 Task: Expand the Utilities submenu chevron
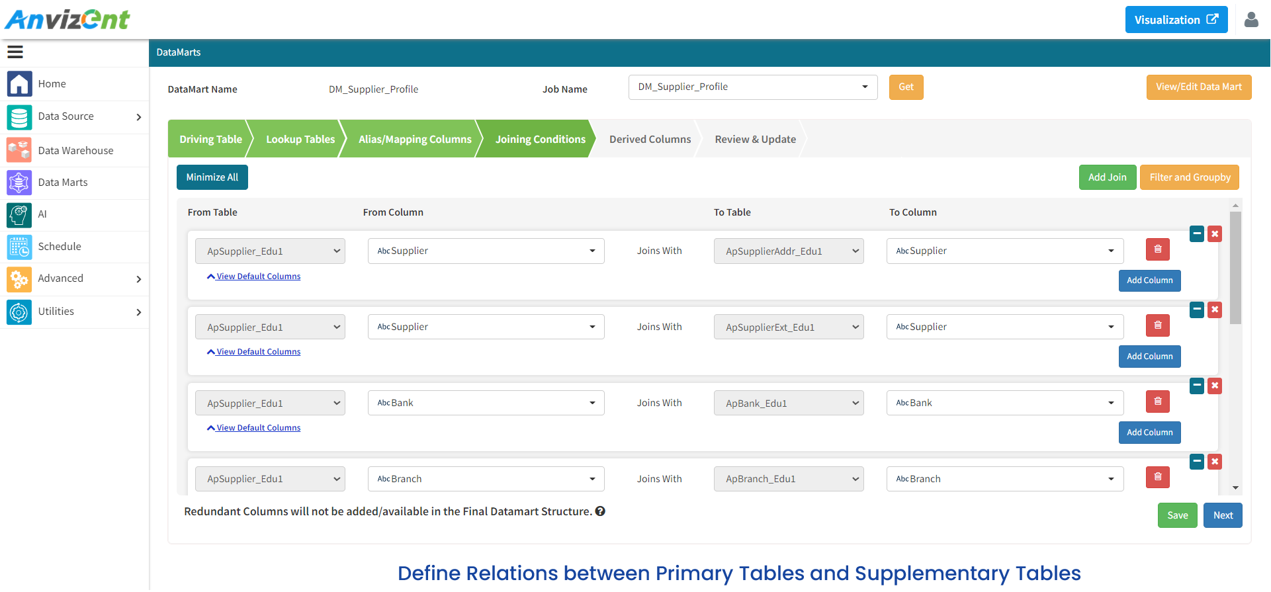[x=139, y=312]
